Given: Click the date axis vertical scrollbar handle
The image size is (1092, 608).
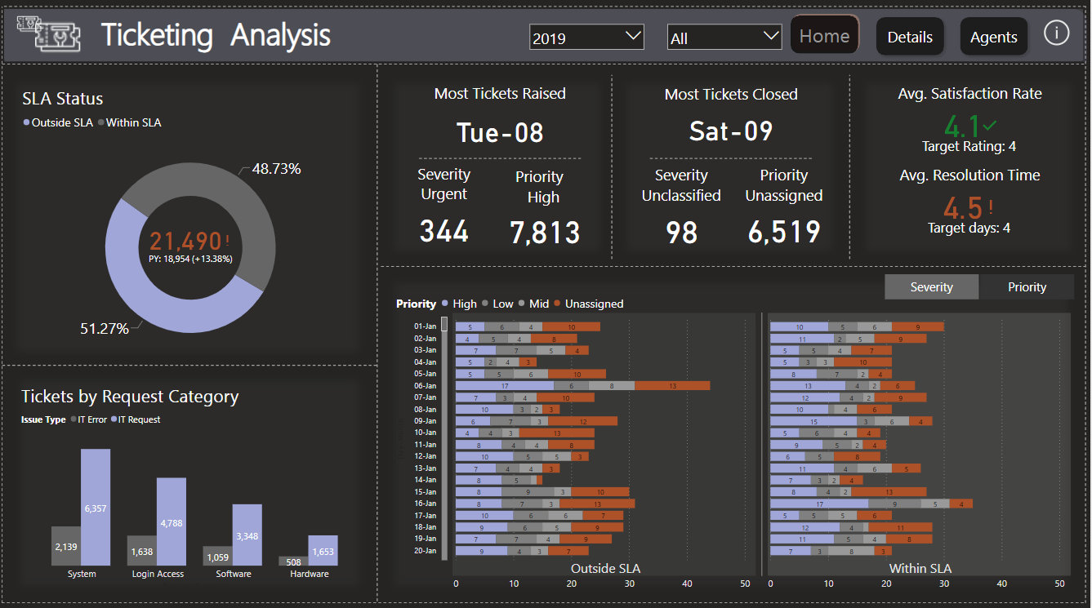Looking at the screenshot, I should pyautogui.click(x=444, y=325).
